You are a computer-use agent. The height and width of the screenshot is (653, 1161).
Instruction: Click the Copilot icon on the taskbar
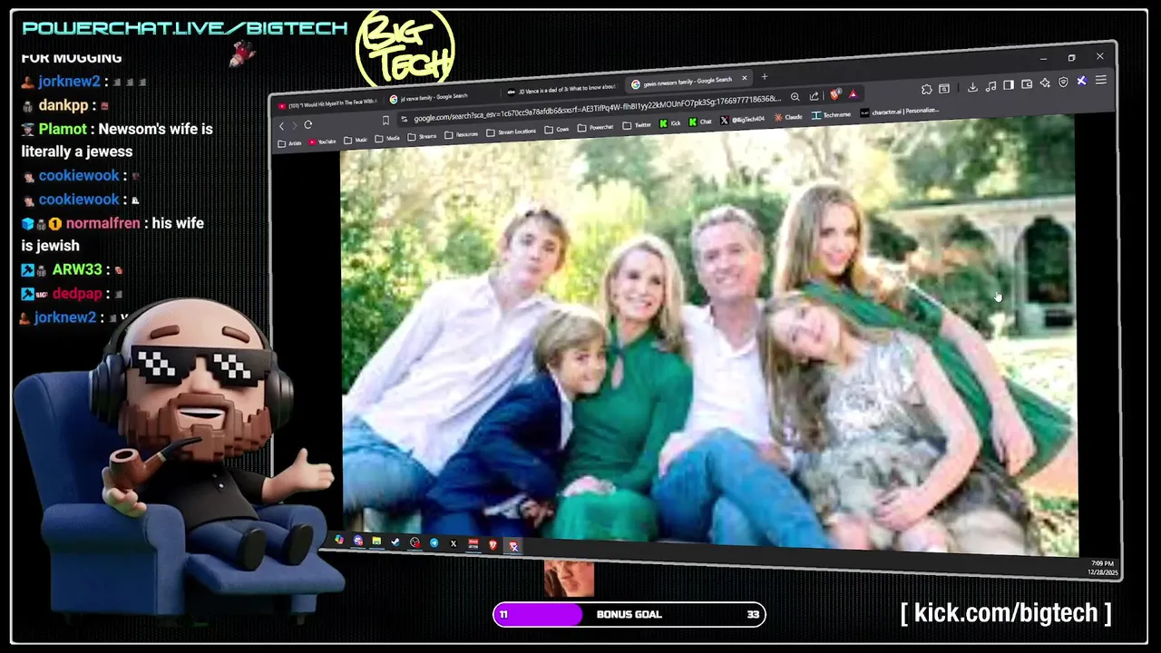[339, 540]
